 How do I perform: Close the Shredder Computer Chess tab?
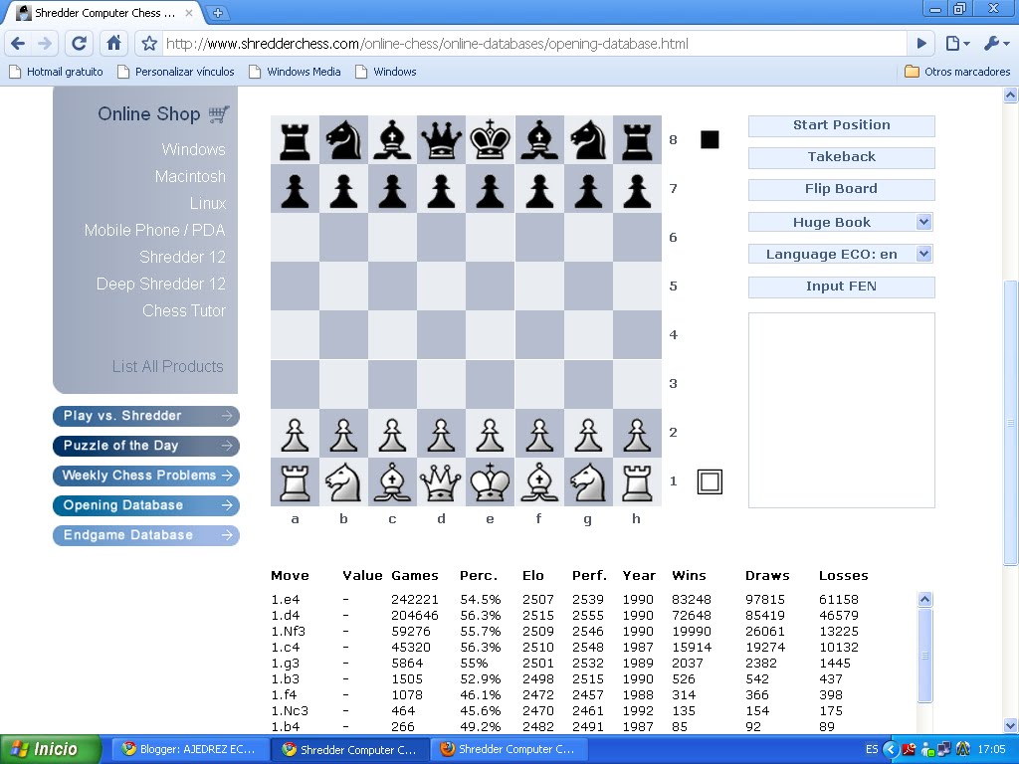188,12
